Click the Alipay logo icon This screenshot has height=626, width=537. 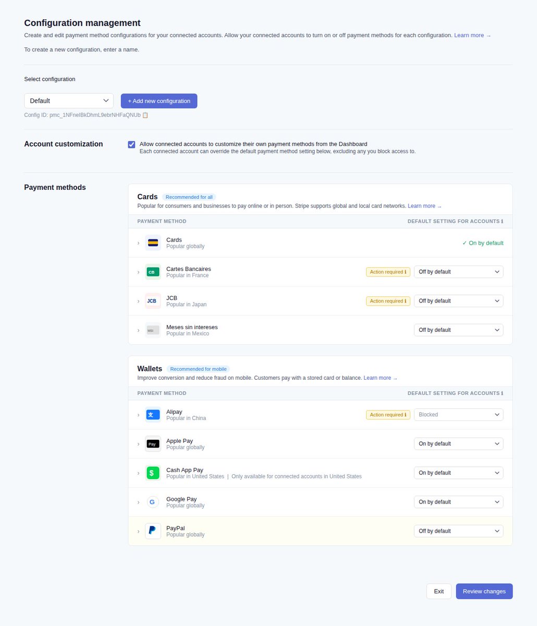tap(153, 415)
